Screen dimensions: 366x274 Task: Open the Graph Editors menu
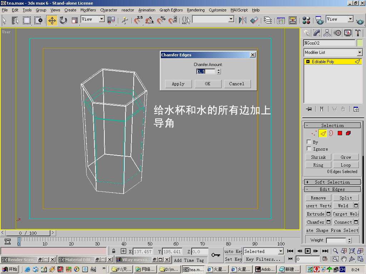pyautogui.click(x=171, y=10)
